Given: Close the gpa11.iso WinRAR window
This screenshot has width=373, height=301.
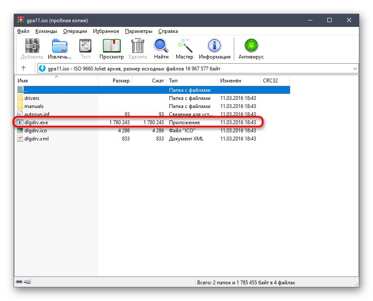Looking at the screenshot, I should [x=349, y=20].
